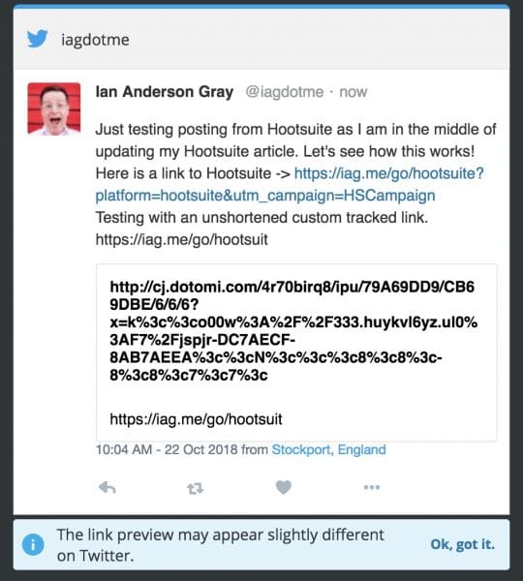The height and width of the screenshot is (581, 523).
Task: Click the Stockport, England location link
Action: pyautogui.click(x=328, y=449)
